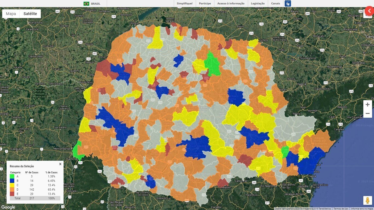
Task: Switch map view to Mapa
Action: pos(11,14)
